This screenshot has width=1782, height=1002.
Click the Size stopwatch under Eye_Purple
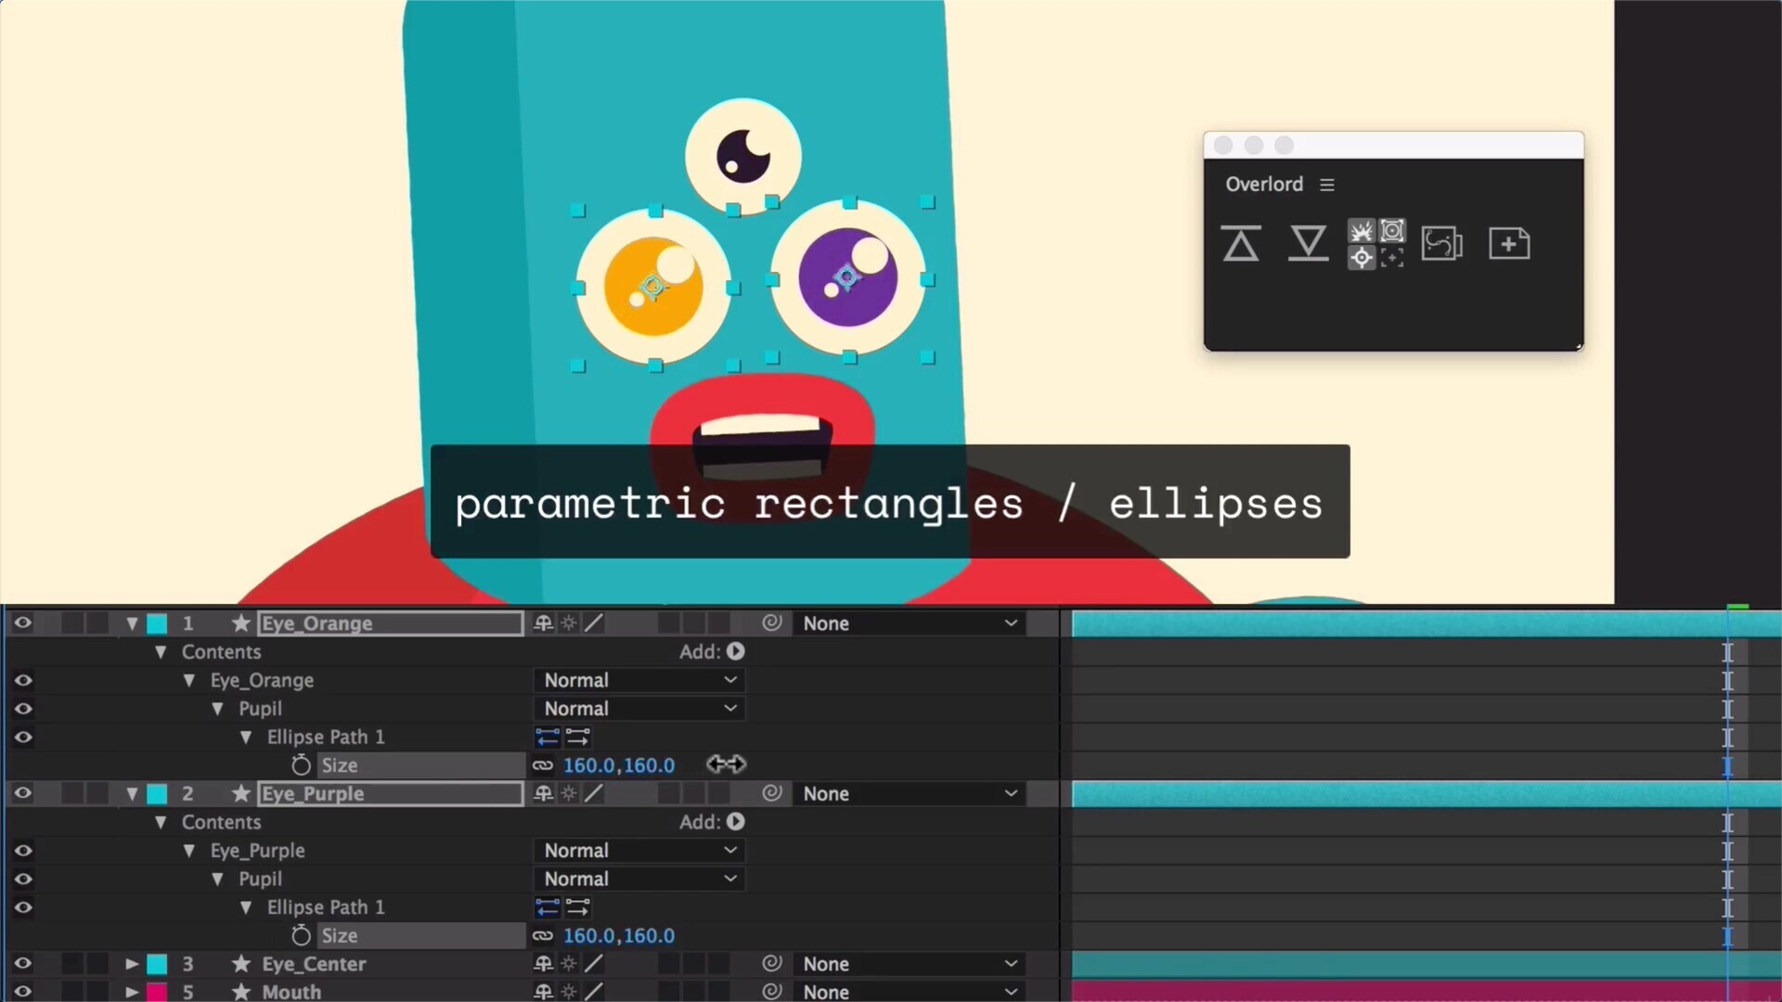pos(301,935)
